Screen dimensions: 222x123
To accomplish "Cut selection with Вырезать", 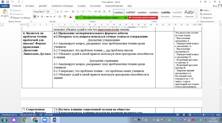I will coord(15,10).
